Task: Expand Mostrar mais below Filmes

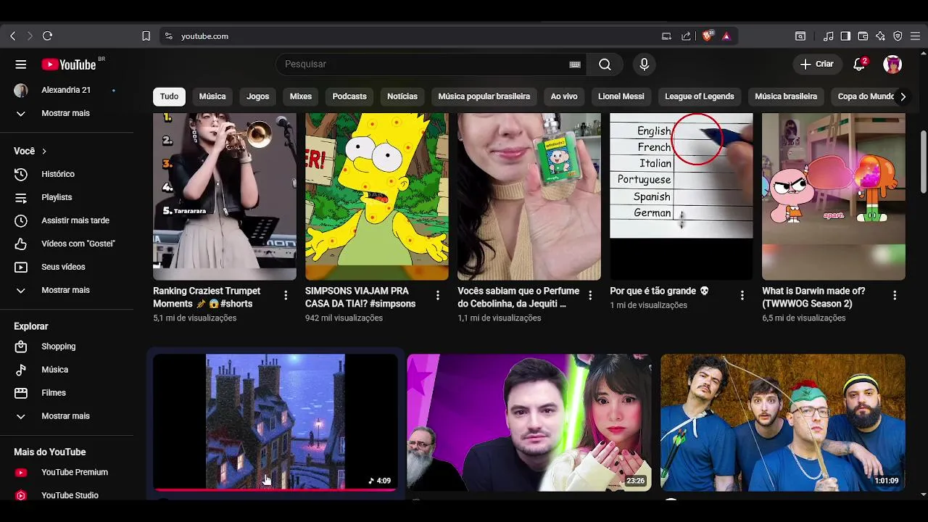Action: 67,416
